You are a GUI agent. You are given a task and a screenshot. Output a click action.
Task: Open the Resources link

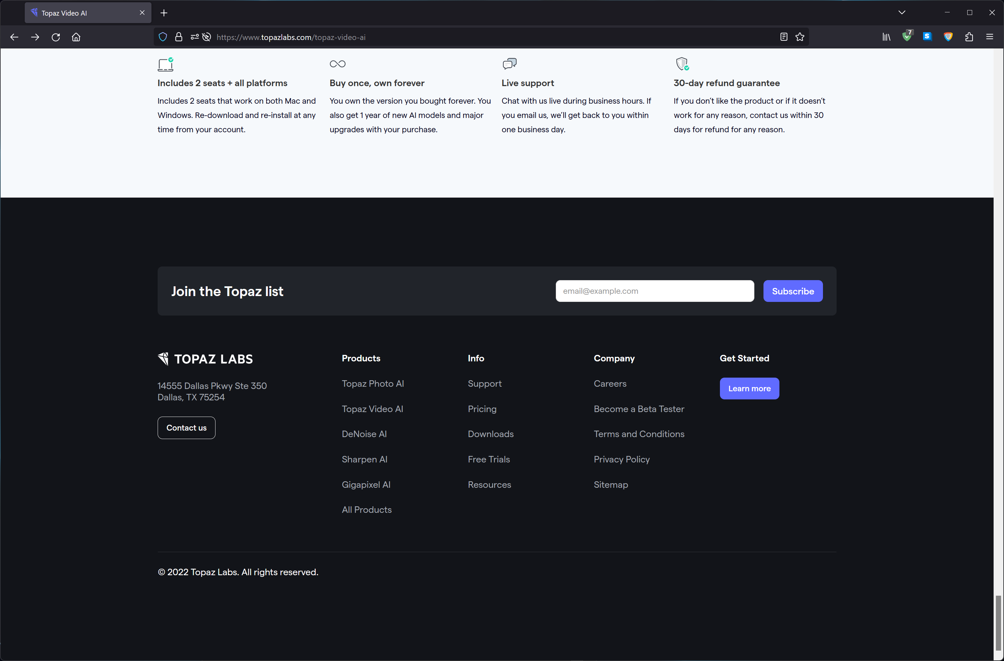pyautogui.click(x=489, y=484)
